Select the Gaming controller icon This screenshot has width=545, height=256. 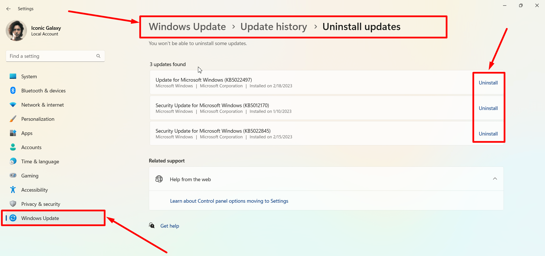[x=13, y=175]
